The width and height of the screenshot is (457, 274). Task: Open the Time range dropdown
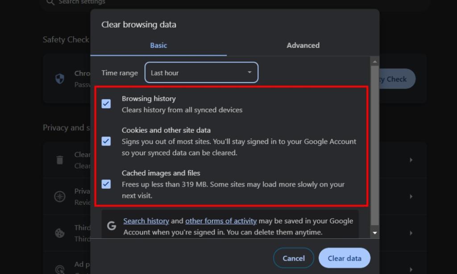click(x=201, y=72)
